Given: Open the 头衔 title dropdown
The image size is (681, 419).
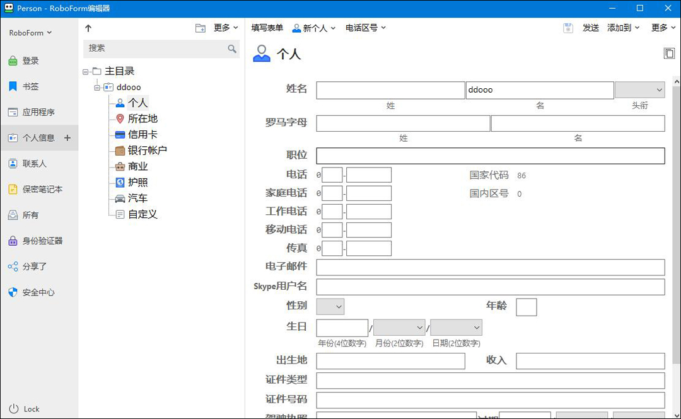Looking at the screenshot, I should pos(640,90).
